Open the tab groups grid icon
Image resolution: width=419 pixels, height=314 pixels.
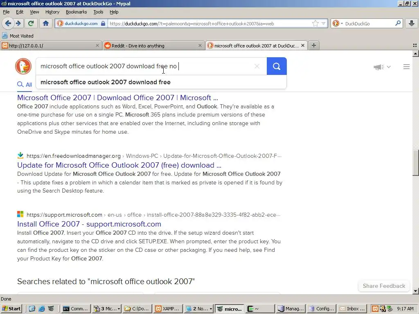click(415, 46)
